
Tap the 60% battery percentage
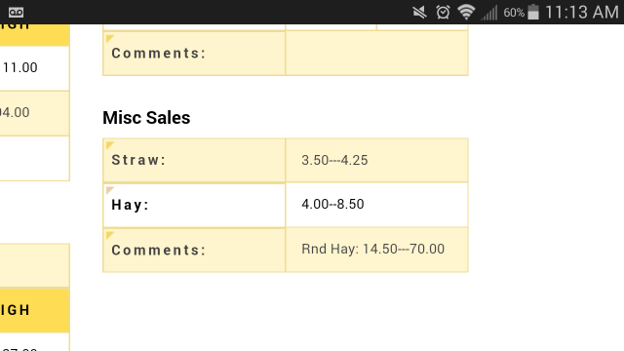click(514, 13)
